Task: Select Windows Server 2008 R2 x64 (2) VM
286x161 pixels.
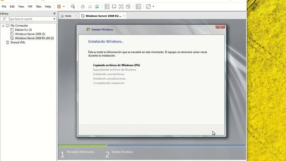Action: tap(34, 38)
